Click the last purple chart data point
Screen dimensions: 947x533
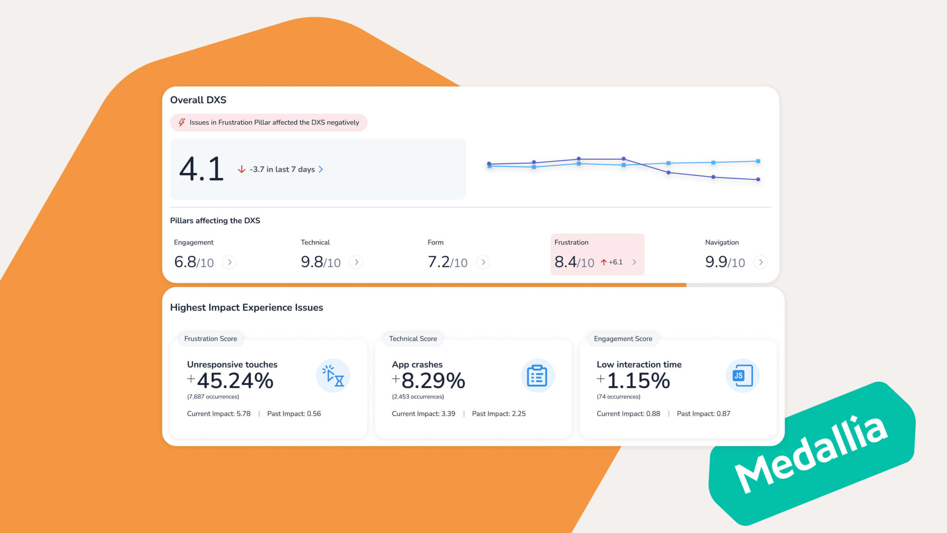click(x=758, y=180)
